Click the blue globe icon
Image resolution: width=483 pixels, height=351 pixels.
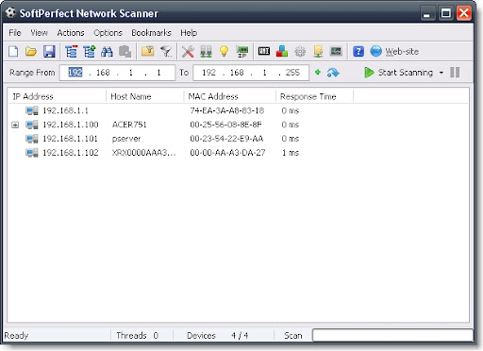375,51
